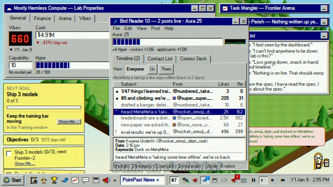Open the General tab in Lab Properties

coord(18,18)
